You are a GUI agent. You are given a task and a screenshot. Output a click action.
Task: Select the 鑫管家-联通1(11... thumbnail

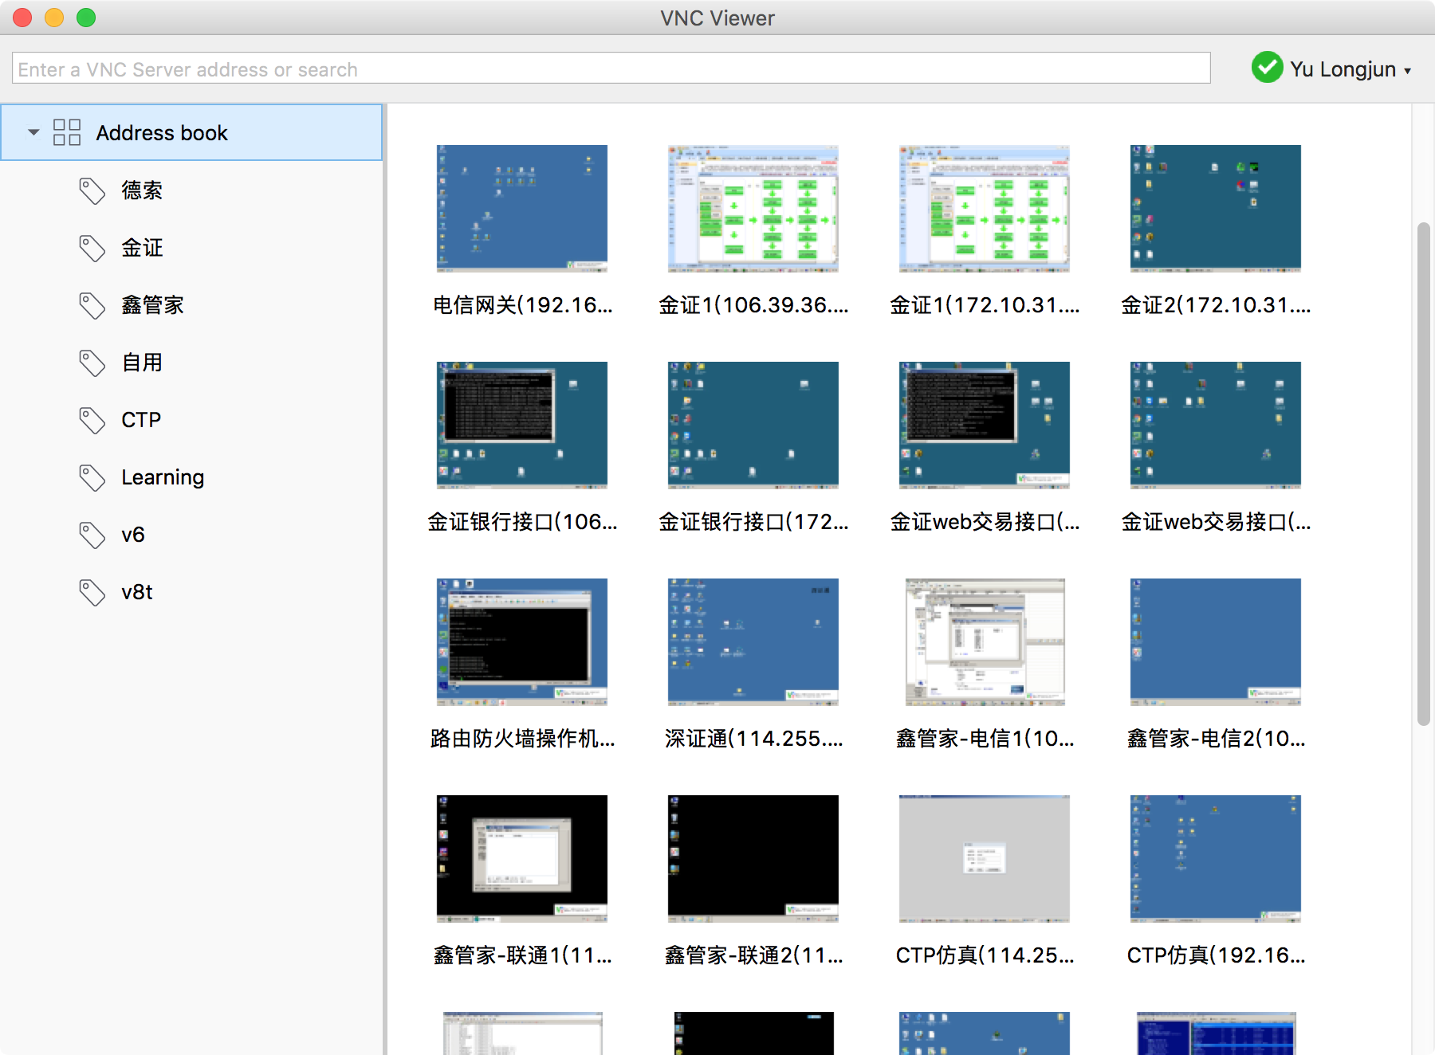(x=522, y=858)
